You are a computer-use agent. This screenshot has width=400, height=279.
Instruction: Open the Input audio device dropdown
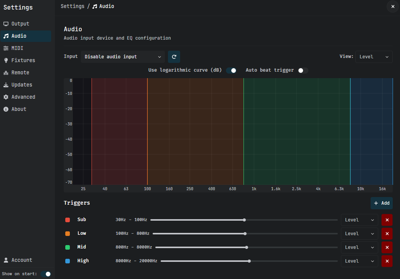pos(123,57)
